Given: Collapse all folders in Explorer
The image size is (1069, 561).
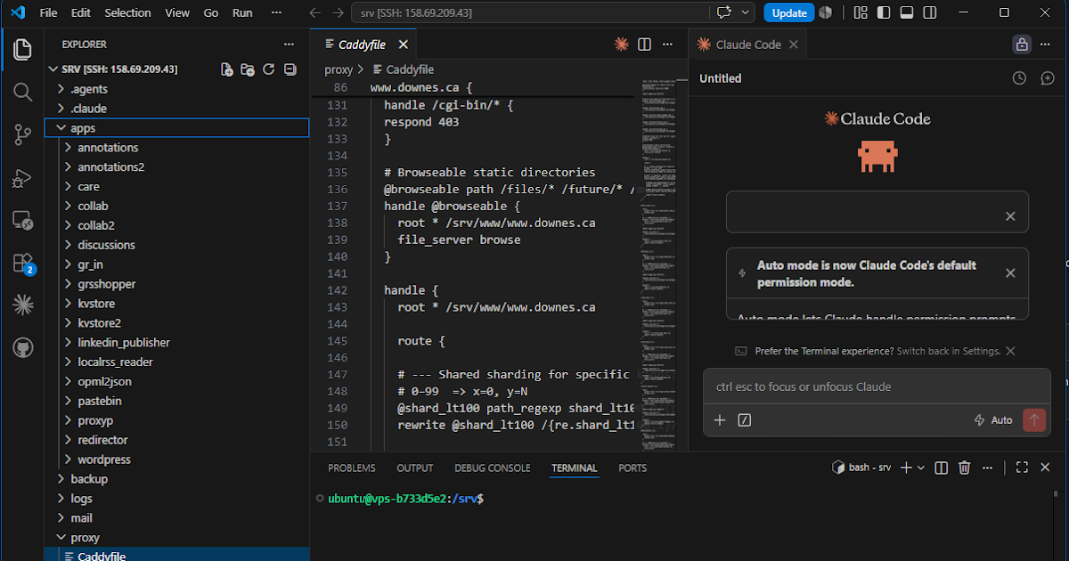Looking at the screenshot, I should (x=290, y=69).
